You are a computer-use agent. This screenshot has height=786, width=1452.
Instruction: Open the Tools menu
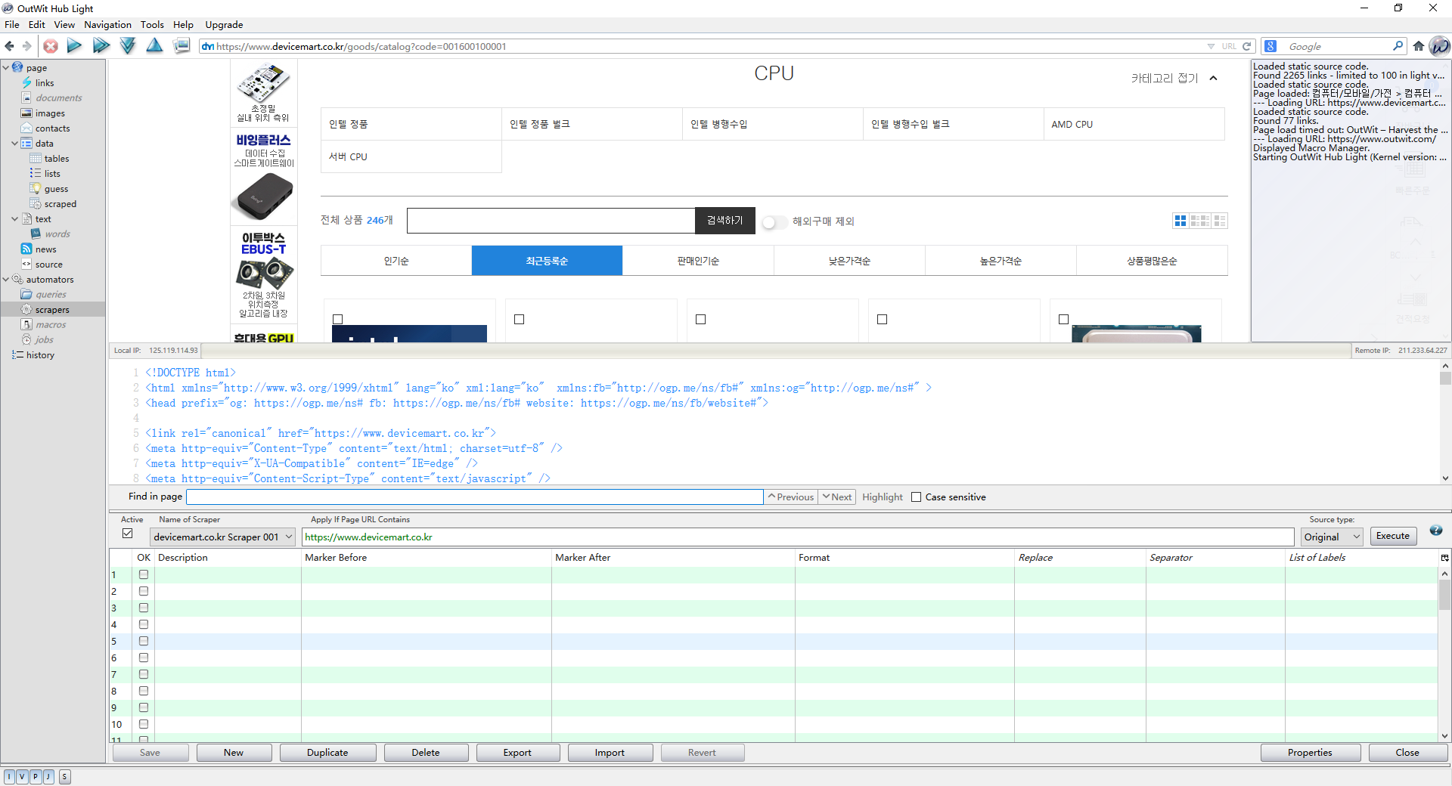152,24
